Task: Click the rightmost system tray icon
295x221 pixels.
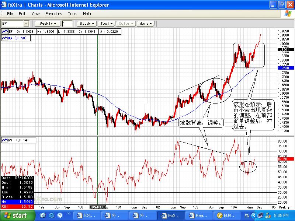Action: click(268, 215)
